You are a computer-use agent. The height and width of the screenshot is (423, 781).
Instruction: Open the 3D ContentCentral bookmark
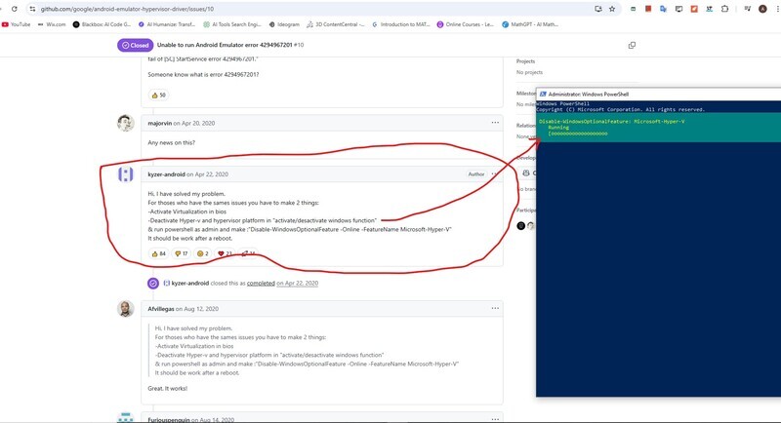click(336, 24)
